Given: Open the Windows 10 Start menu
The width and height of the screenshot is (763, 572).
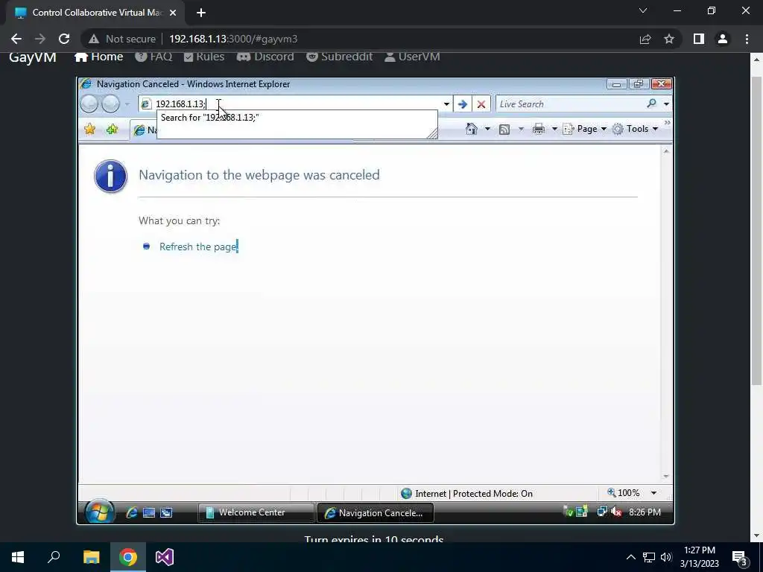Looking at the screenshot, I should click(x=18, y=557).
